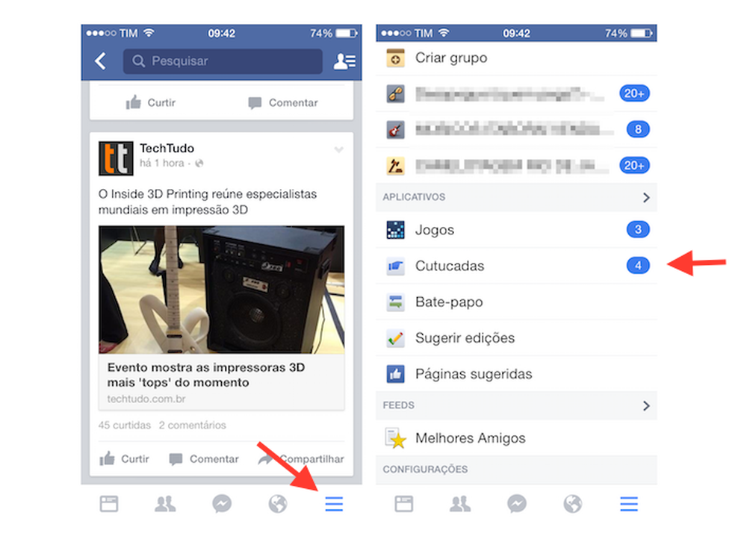Open the friend requests icon beside search
Image resolution: width=735 pixels, height=539 pixels.
[x=343, y=61]
